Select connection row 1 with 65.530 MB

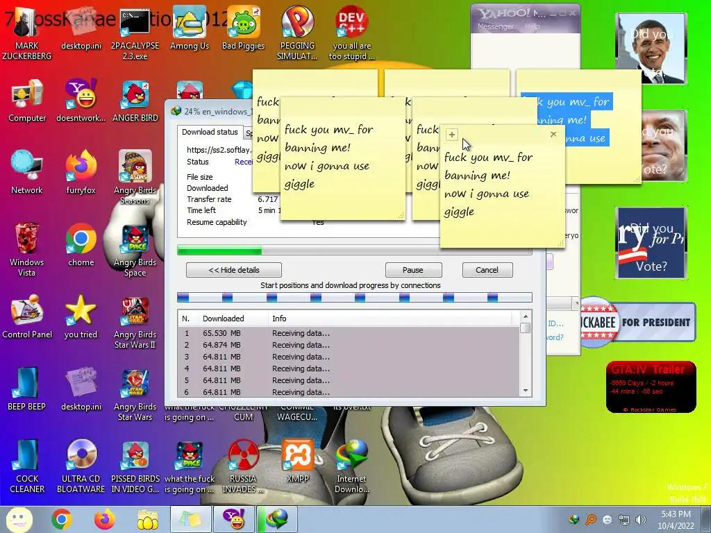[349, 333]
